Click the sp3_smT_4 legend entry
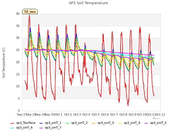The image size is (177, 133). pyautogui.click(x=129, y=123)
